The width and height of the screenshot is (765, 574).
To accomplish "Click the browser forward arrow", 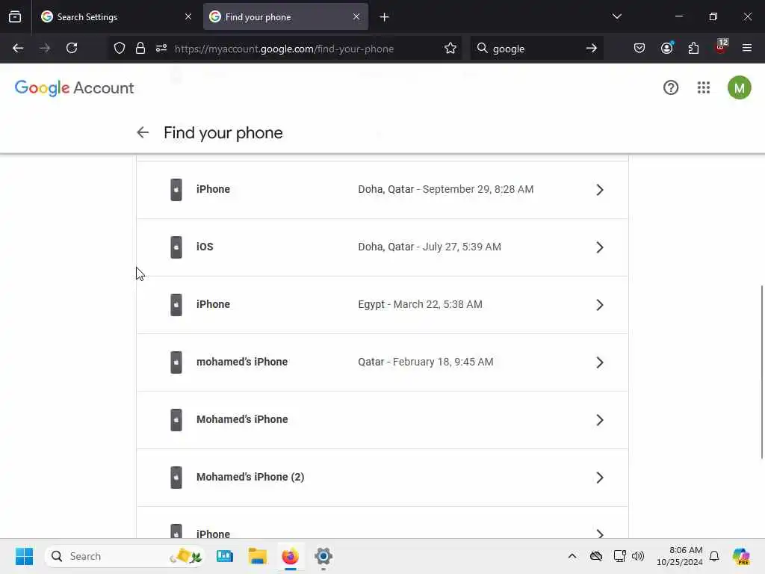I will [x=44, y=49].
